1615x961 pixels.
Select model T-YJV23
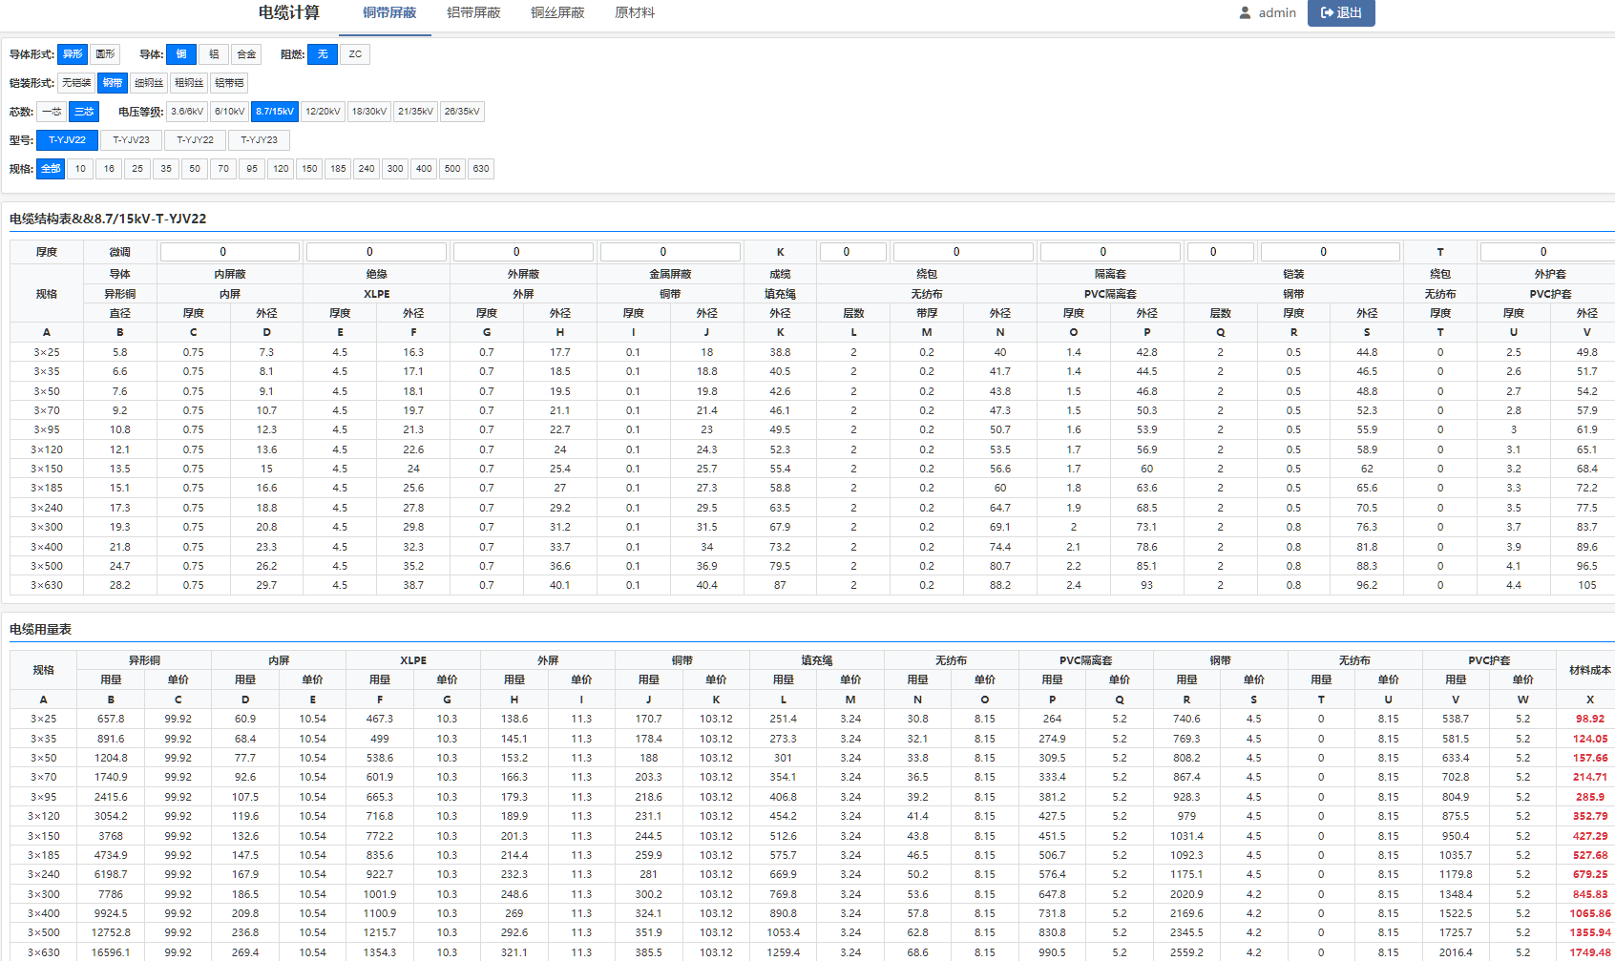(131, 140)
